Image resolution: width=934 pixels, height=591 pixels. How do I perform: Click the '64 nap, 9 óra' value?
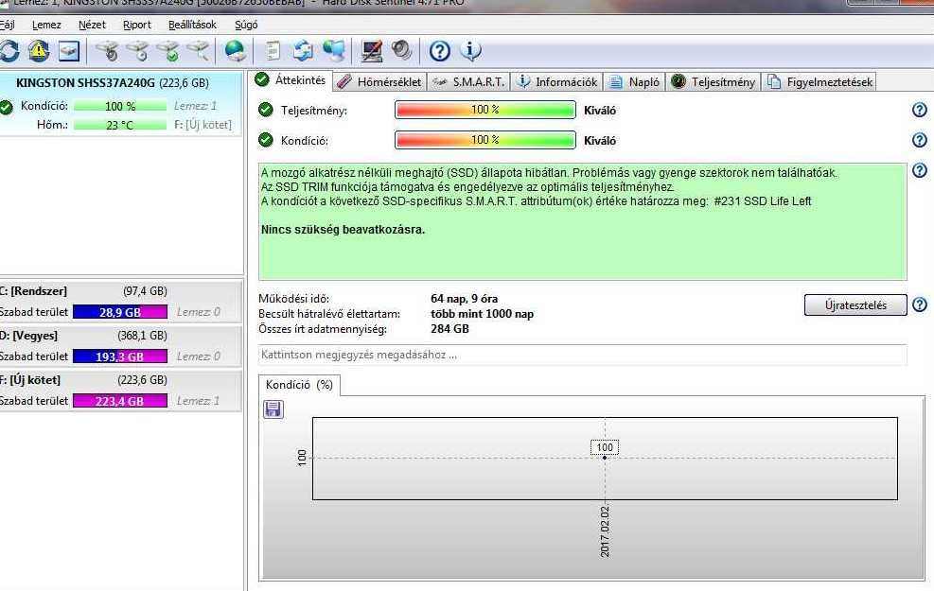click(x=464, y=299)
